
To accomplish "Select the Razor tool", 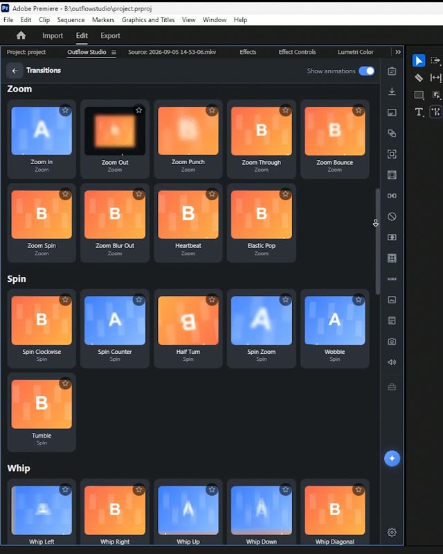I will tap(419, 78).
